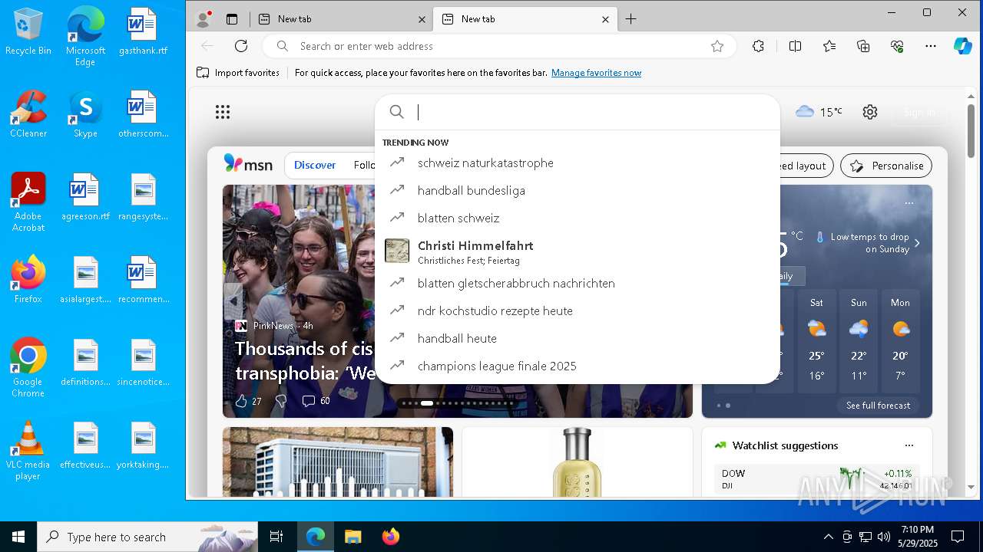The height and width of the screenshot is (552, 983).
Task: Select suggestion handball bundesliga
Action: (x=578, y=190)
